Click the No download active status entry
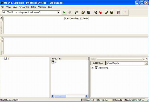This screenshot has width=149, height=102. (134, 100)
